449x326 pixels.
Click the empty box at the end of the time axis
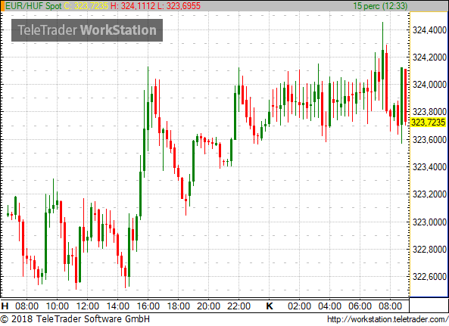429,306
